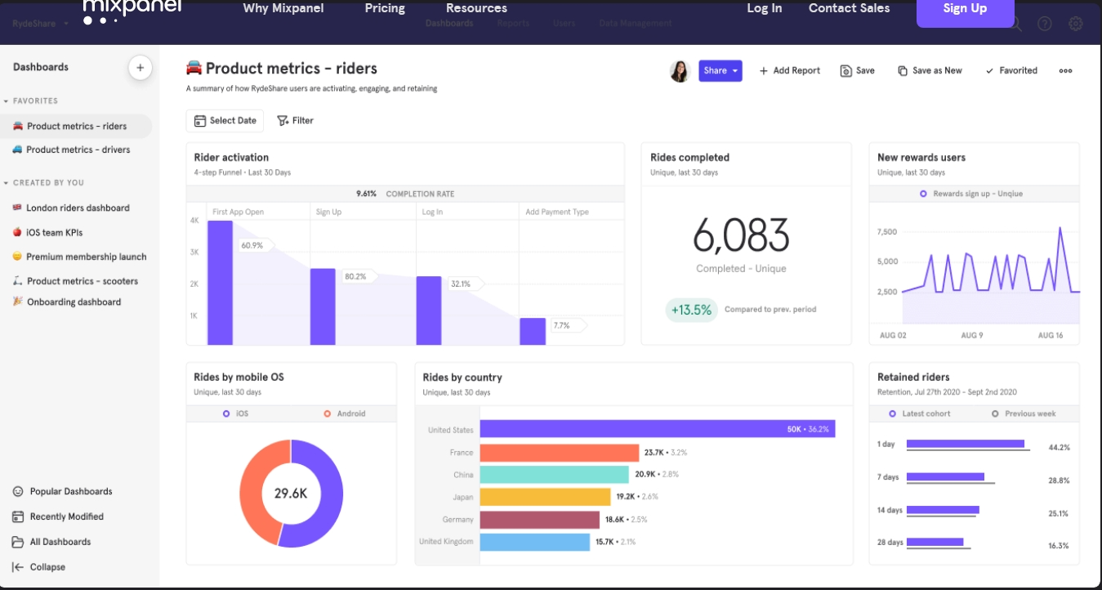This screenshot has width=1102, height=590.
Task: Click the Mixpanel logo
Action: pos(132,10)
